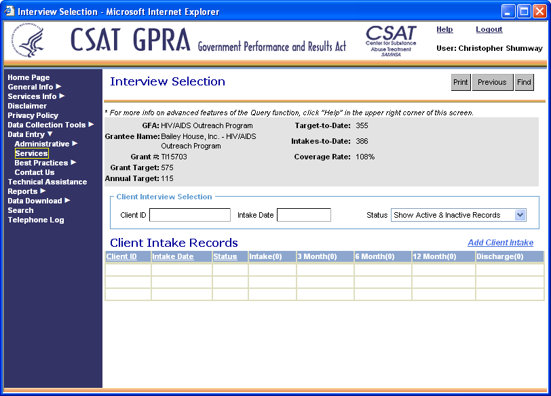The height and width of the screenshot is (396, 551).
Task: Click the Find button
Action: [524, 82]
